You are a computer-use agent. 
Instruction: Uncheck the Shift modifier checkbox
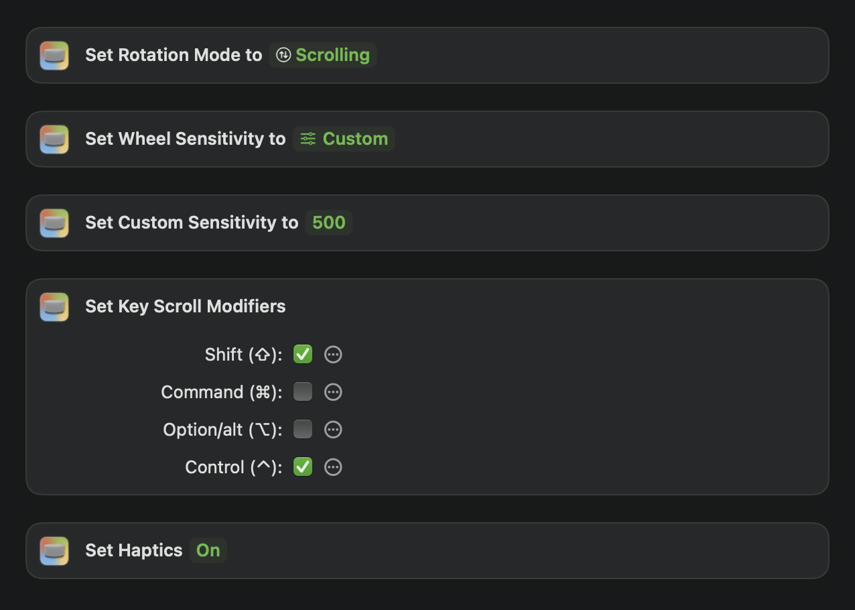pos(303,355)
